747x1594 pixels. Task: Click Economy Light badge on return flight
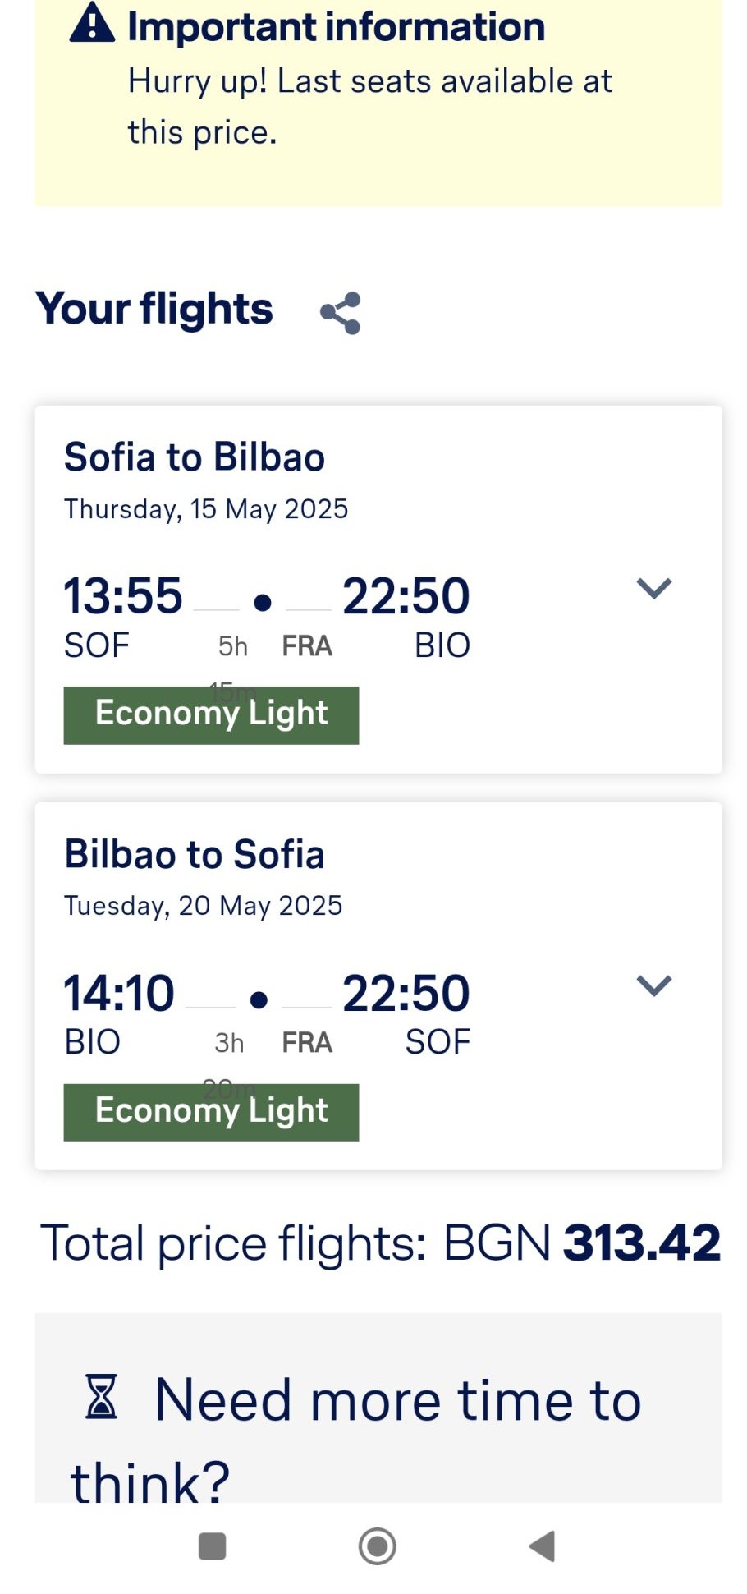(211, 1111)
